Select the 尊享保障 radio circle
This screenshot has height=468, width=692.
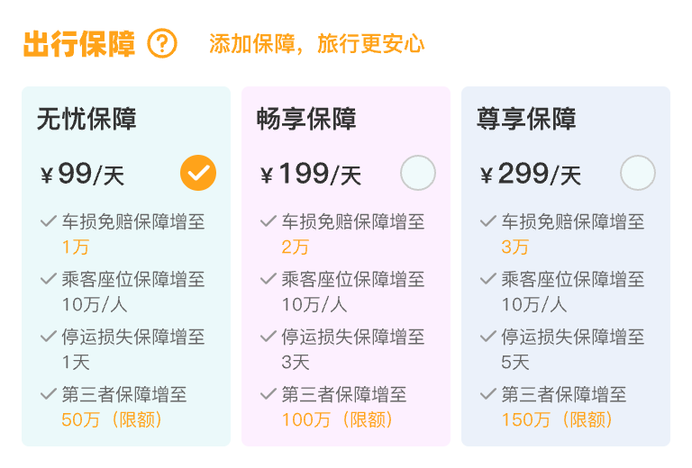[638, 173]
